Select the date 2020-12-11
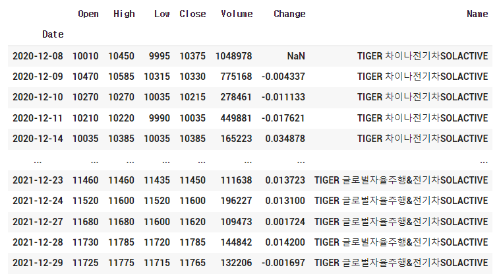 pos(38,118)
